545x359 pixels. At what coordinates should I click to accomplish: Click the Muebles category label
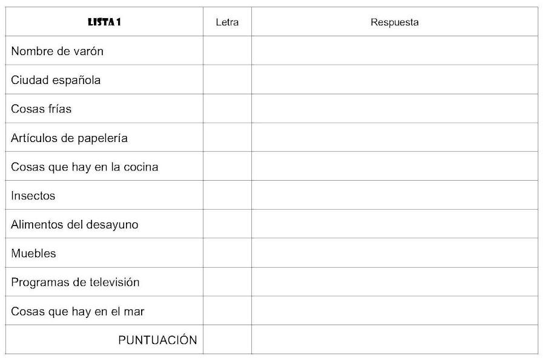coord(33,253)
